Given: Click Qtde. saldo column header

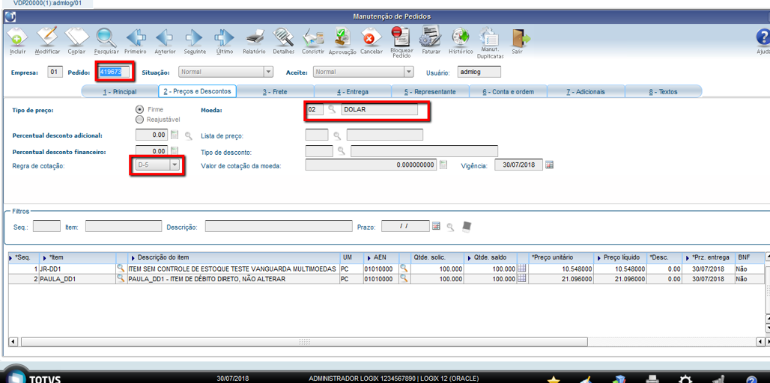Looking at the screenshot, I should pos(491,257).
